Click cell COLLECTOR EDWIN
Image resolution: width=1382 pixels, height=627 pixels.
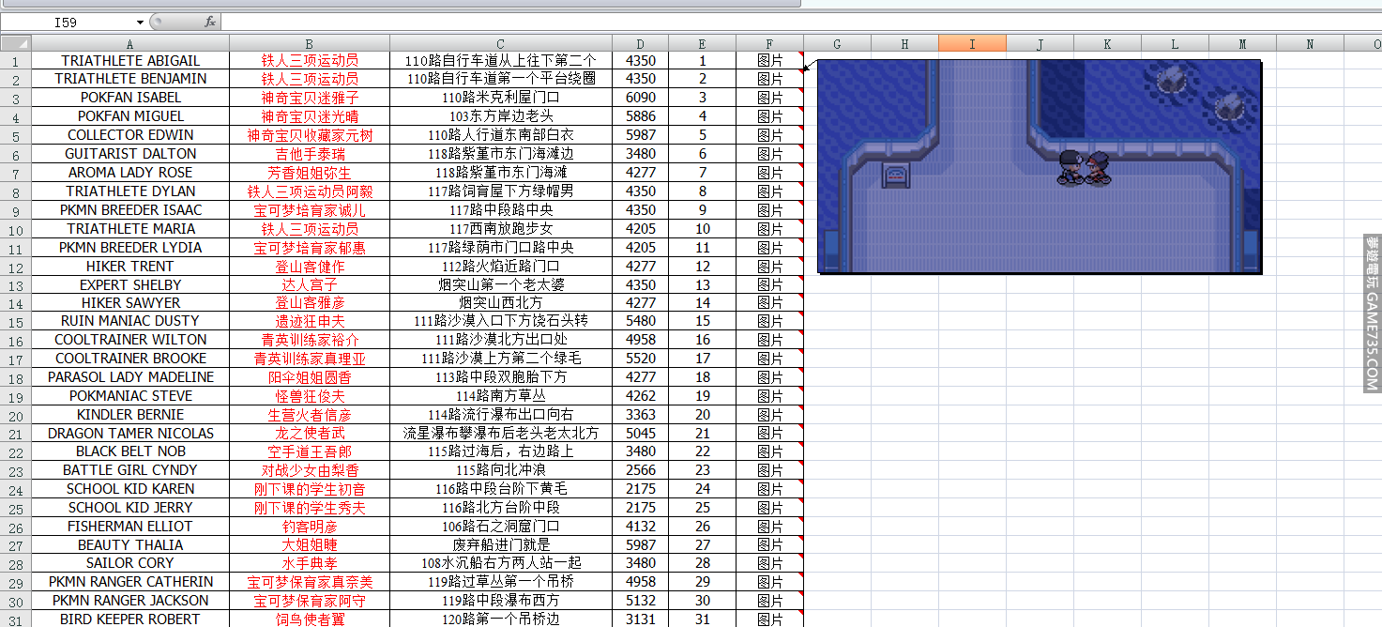[x=130, y=135]
